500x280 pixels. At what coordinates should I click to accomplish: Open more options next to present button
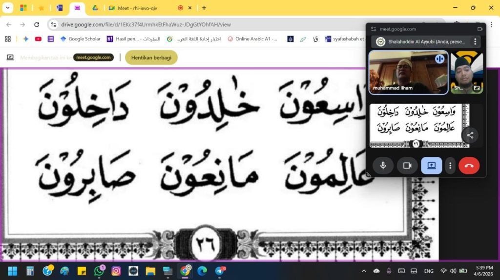450,166
